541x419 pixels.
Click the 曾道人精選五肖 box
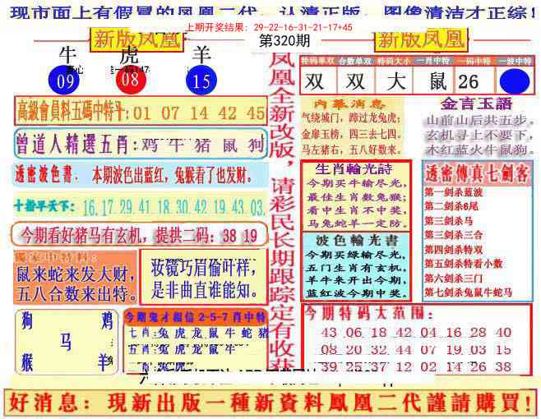(x=140, y=145)
